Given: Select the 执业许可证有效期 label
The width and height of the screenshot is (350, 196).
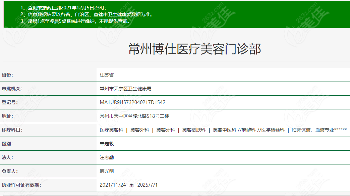Looking at the screenshot, I should (21, 185).
